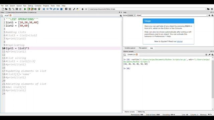Select the Python console bottom tab
This screenshot has height=120, width=214.
pos(129,112)
